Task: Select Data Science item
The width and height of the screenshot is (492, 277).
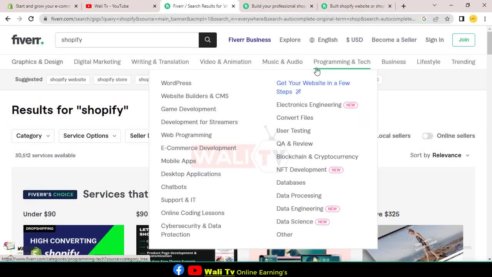Action: pos(295,222)
